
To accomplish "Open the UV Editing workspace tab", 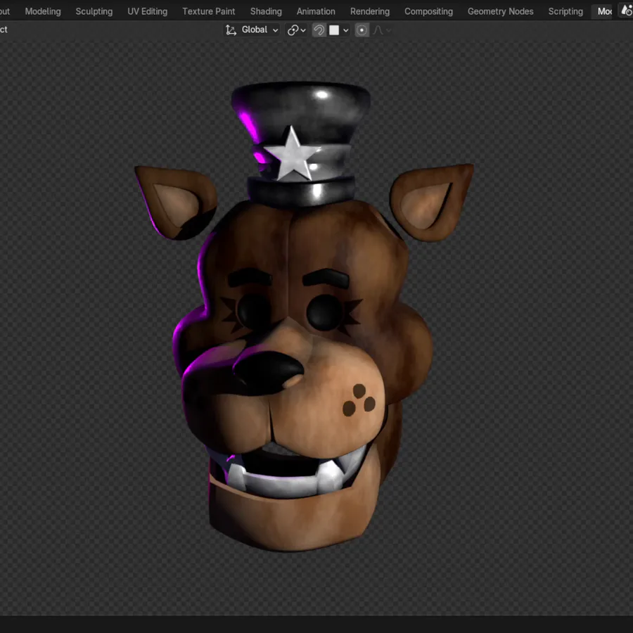I will tap(148, 11).
